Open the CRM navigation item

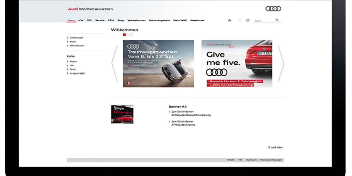pos(111,21)
